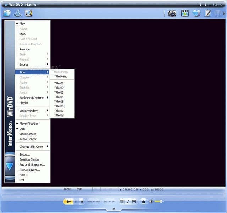The image size is (227, 213).
Task: Click the 00.00.00 time display
Action: (x=130, y=189)
